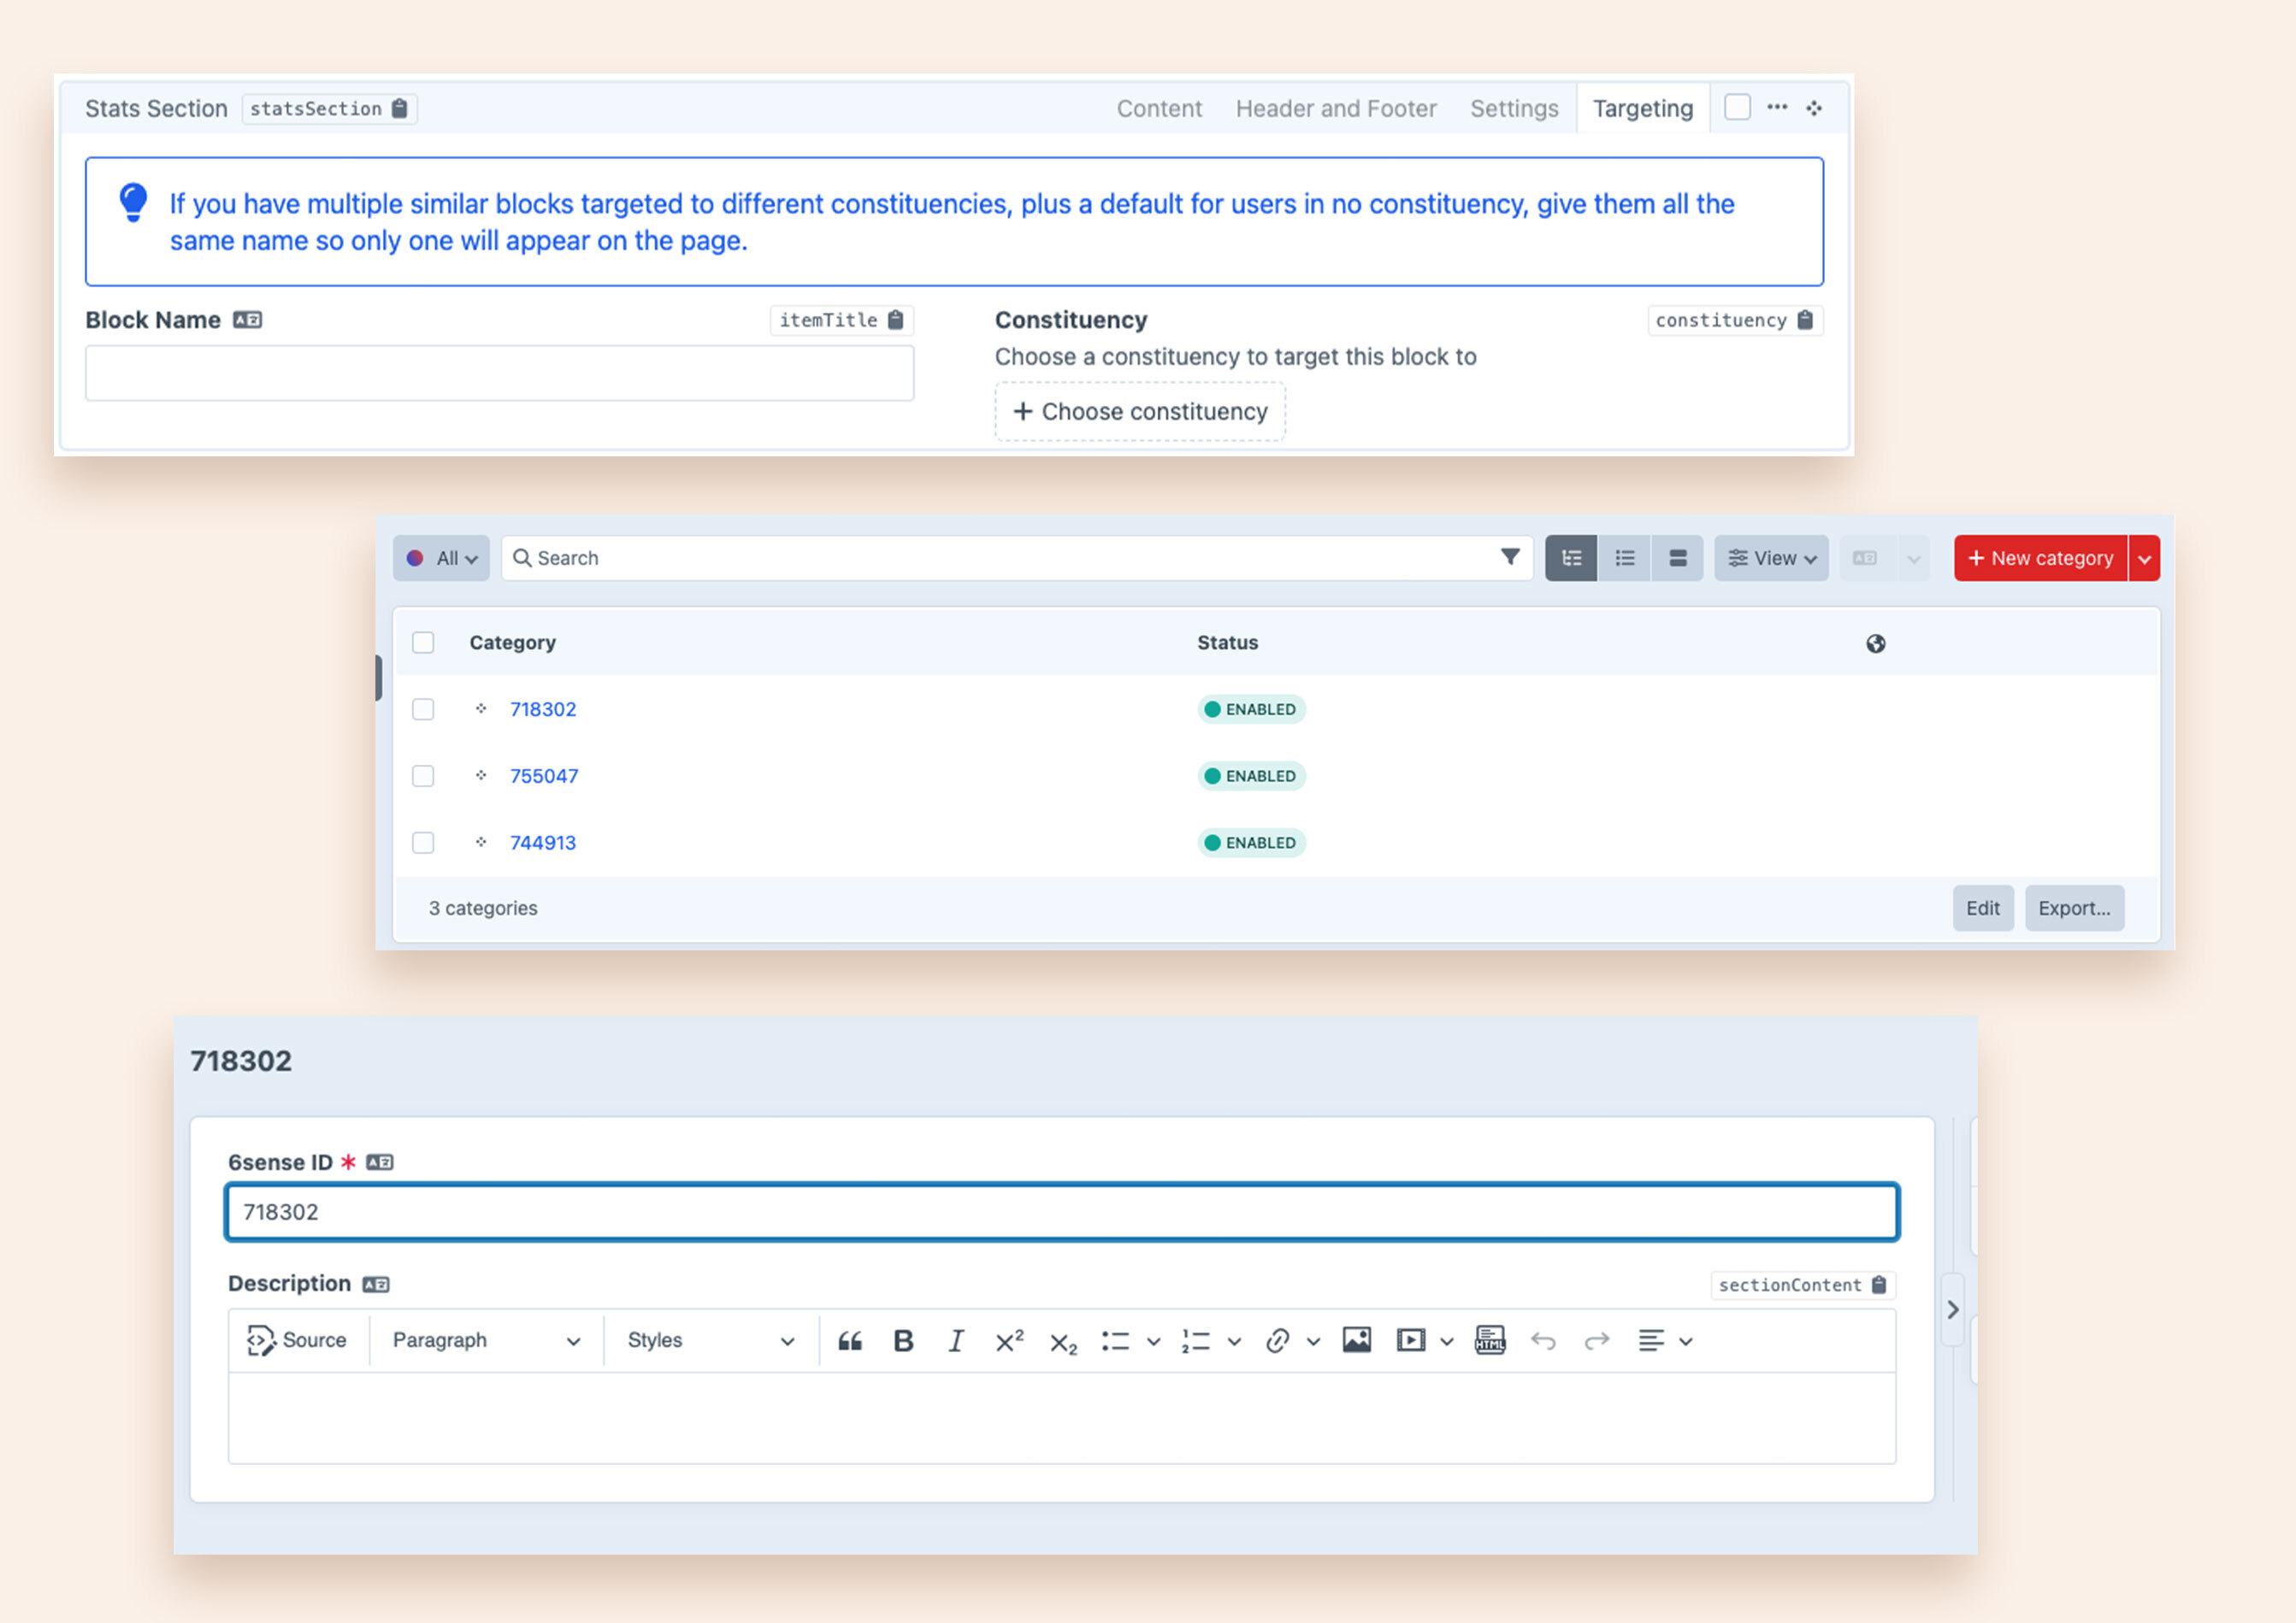Open category 755047 link
2296x1623 pixels.
pos(544,777)
